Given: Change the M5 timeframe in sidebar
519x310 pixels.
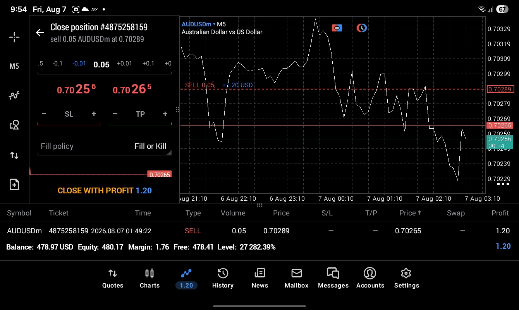Looking at the screenshot, I should coord(14,66).
